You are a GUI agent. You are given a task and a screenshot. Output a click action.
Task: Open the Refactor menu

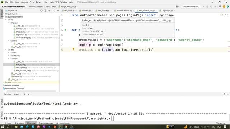point(39,2)
